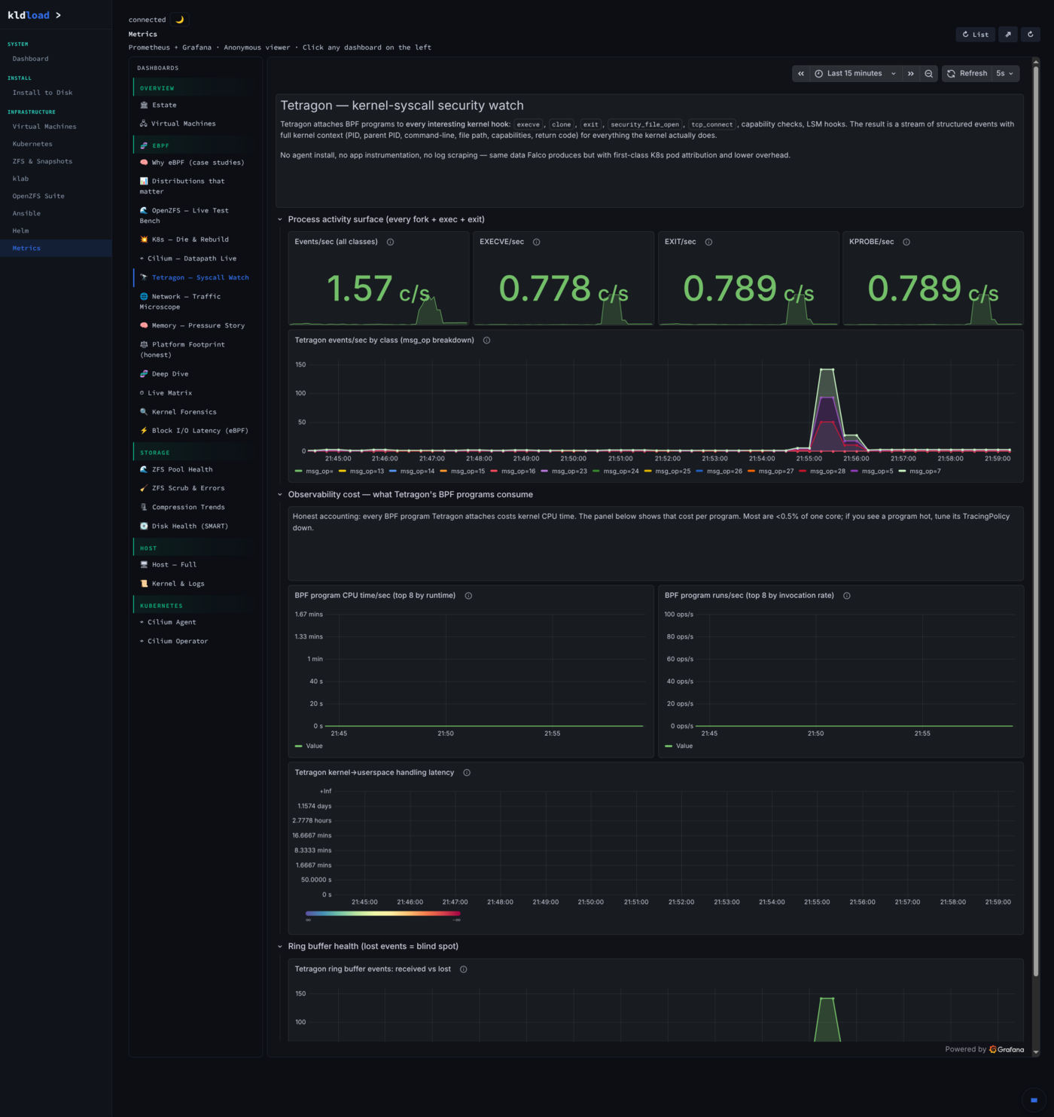The width and height of the screenshot is (1054, 1117).
Task: Open Install to Disk in sidebar
Action: 42,93
